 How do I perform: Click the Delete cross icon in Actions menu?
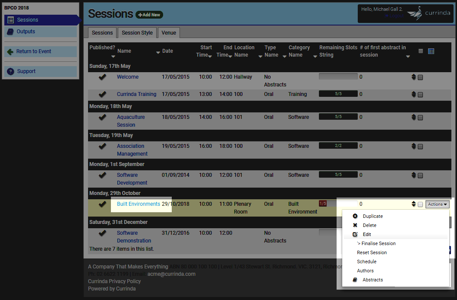click(355, 225)
